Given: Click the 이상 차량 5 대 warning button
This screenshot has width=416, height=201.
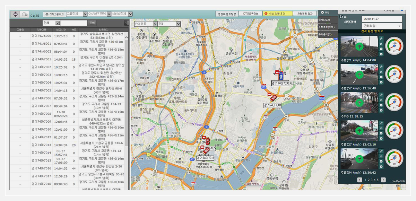Looking at the screenshot, I should pyautogui.click(x=277, y=14).
